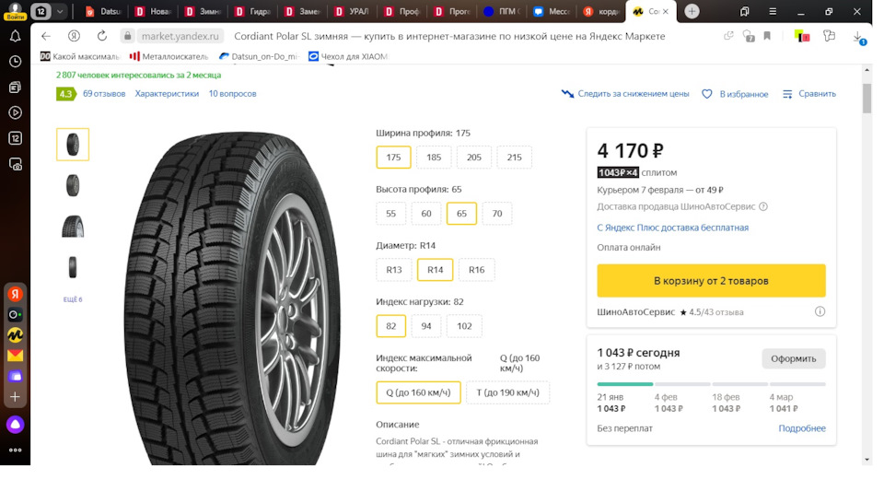The height and width of the screenshot is (491, 884).
Task: Expand payment details via Подробнее
Action: [801, 428]
